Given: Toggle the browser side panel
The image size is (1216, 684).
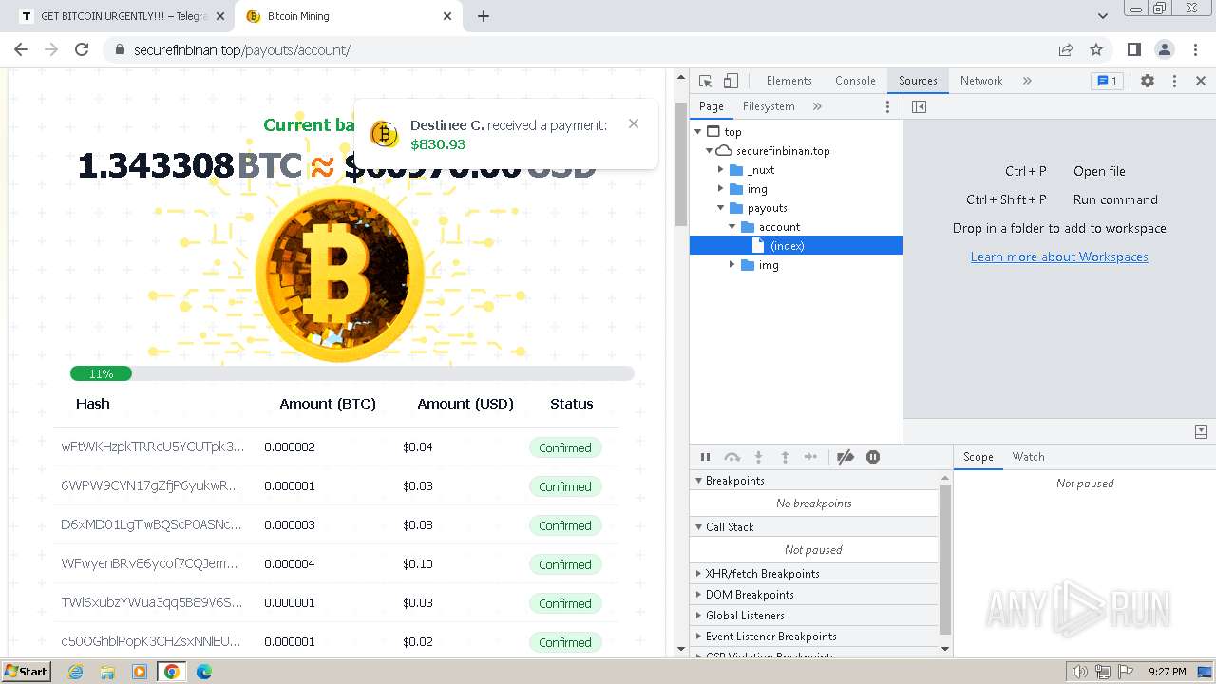Looking at the screenshot, I should [1133, 49].
